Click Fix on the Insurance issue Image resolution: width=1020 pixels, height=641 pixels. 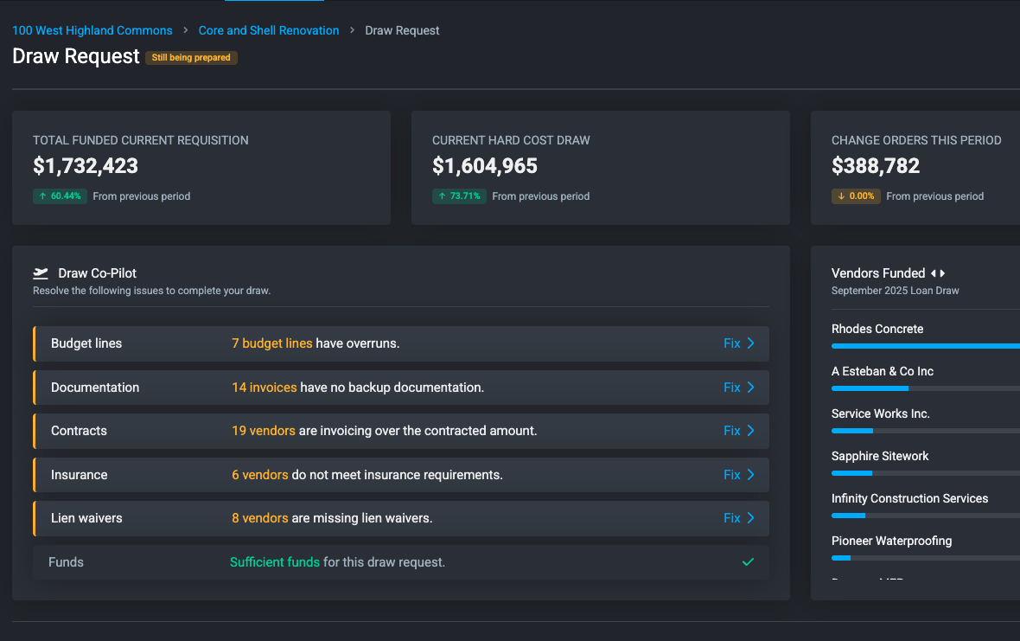point(732,474)
